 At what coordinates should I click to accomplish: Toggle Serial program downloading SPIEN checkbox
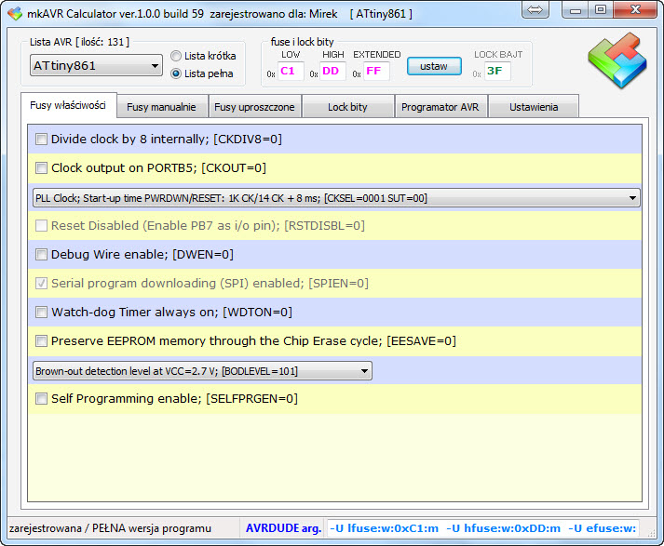(x=41, y=283)
